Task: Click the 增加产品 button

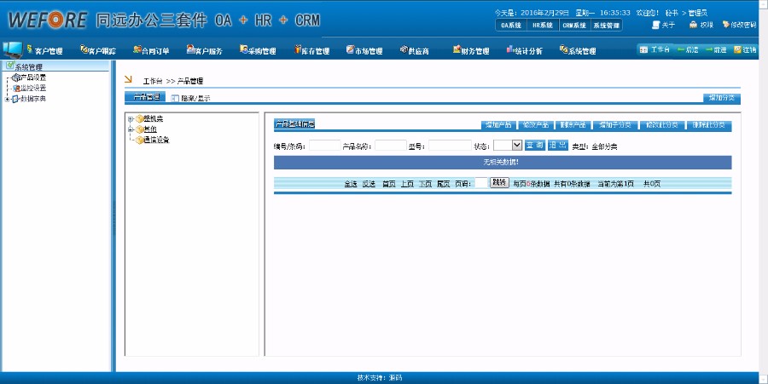Action: (x=498, y=125)
